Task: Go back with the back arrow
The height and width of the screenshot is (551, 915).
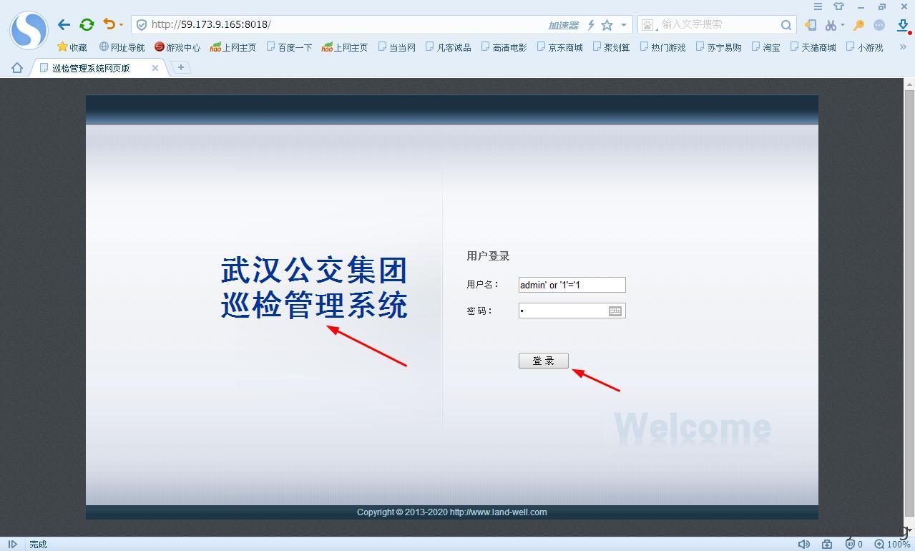Action: 64,24
